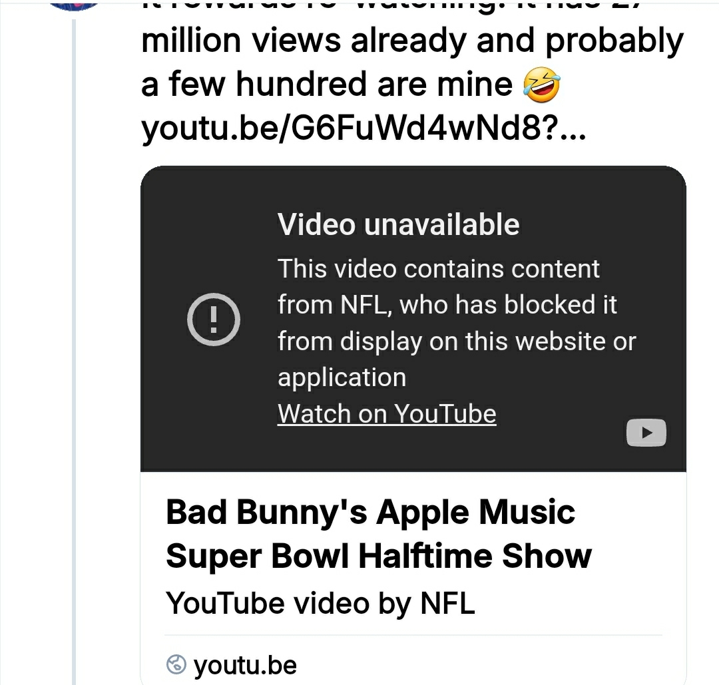Click the vertical thread line on left
The width and height of the screenshot is (719, 685).
[75, 333]
